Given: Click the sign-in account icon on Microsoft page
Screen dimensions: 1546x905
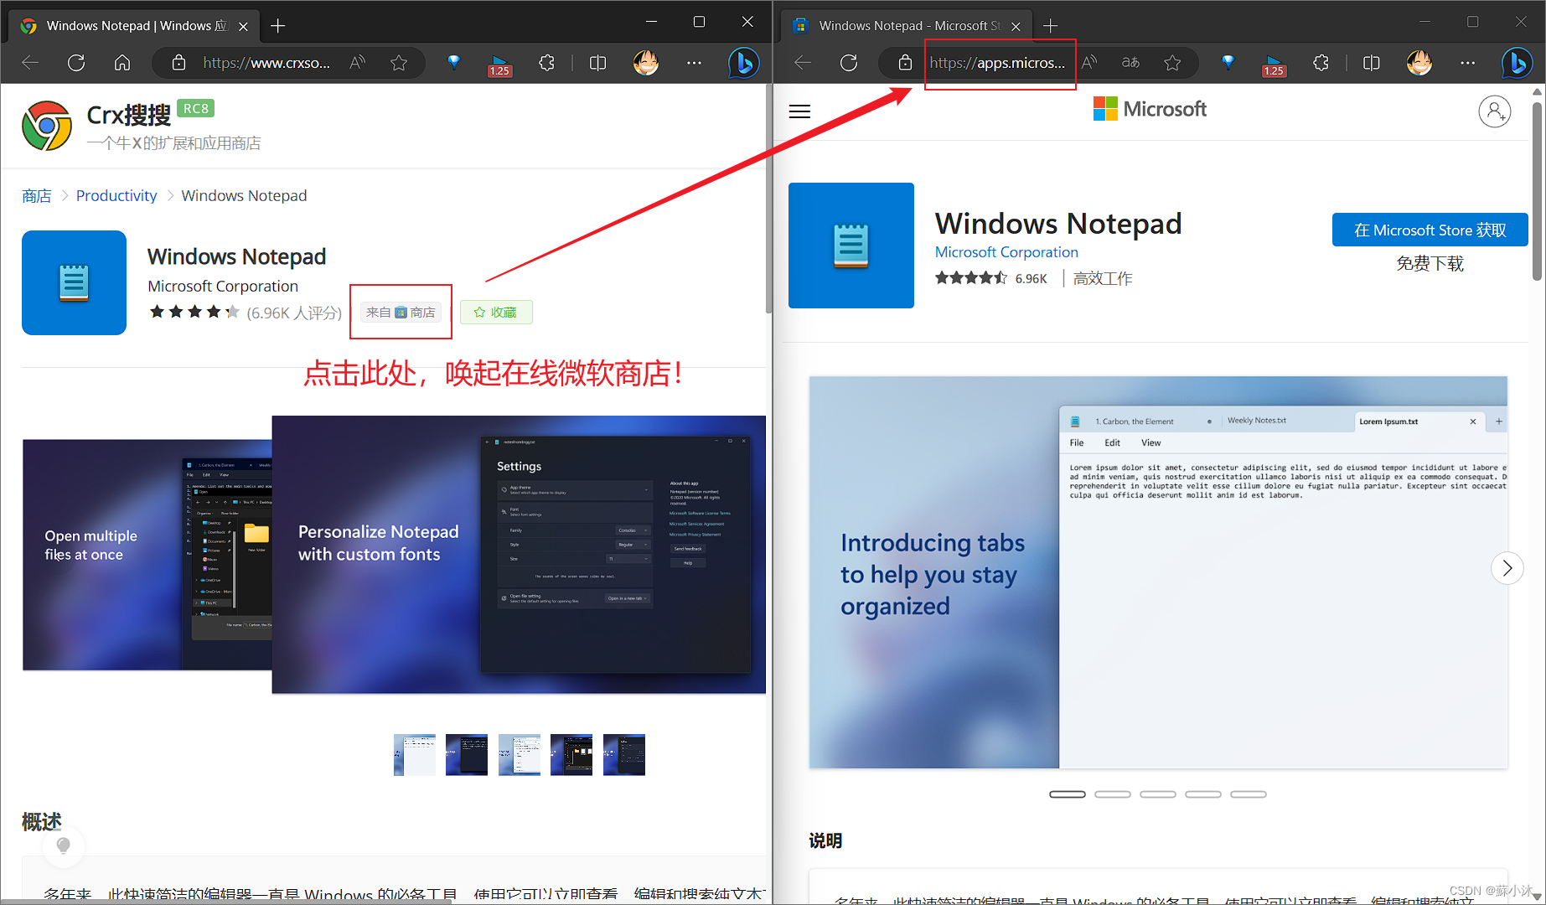Looking at the screenshot, I should 1495,111.
